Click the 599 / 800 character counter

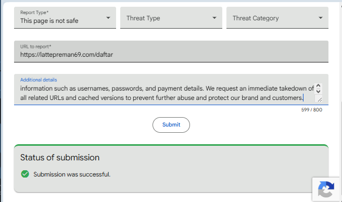(x=312, y=110)
